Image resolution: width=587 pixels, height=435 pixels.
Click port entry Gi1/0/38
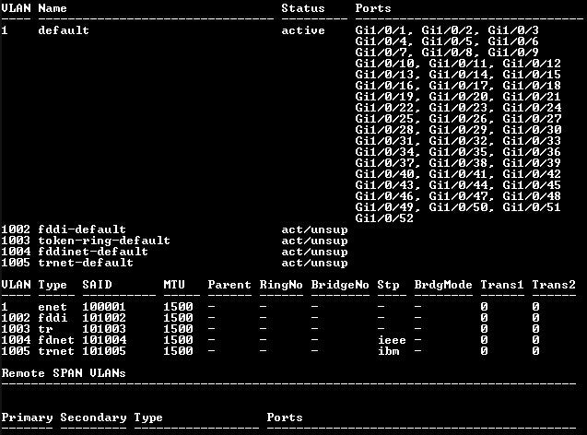coord(457,163)
